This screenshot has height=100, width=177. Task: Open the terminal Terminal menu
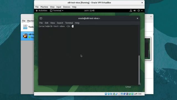tap(69, 23)
